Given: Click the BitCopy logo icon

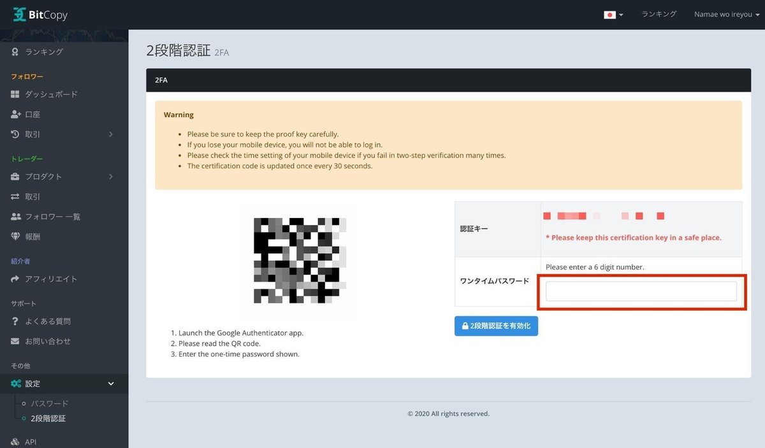Looking at the screenshot, I should click(20, 14).
